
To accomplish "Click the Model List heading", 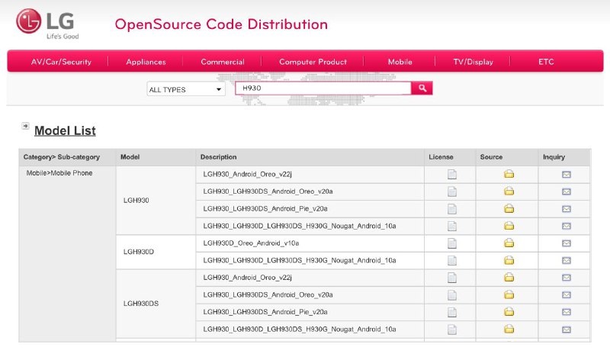I will tap(65, 130).
